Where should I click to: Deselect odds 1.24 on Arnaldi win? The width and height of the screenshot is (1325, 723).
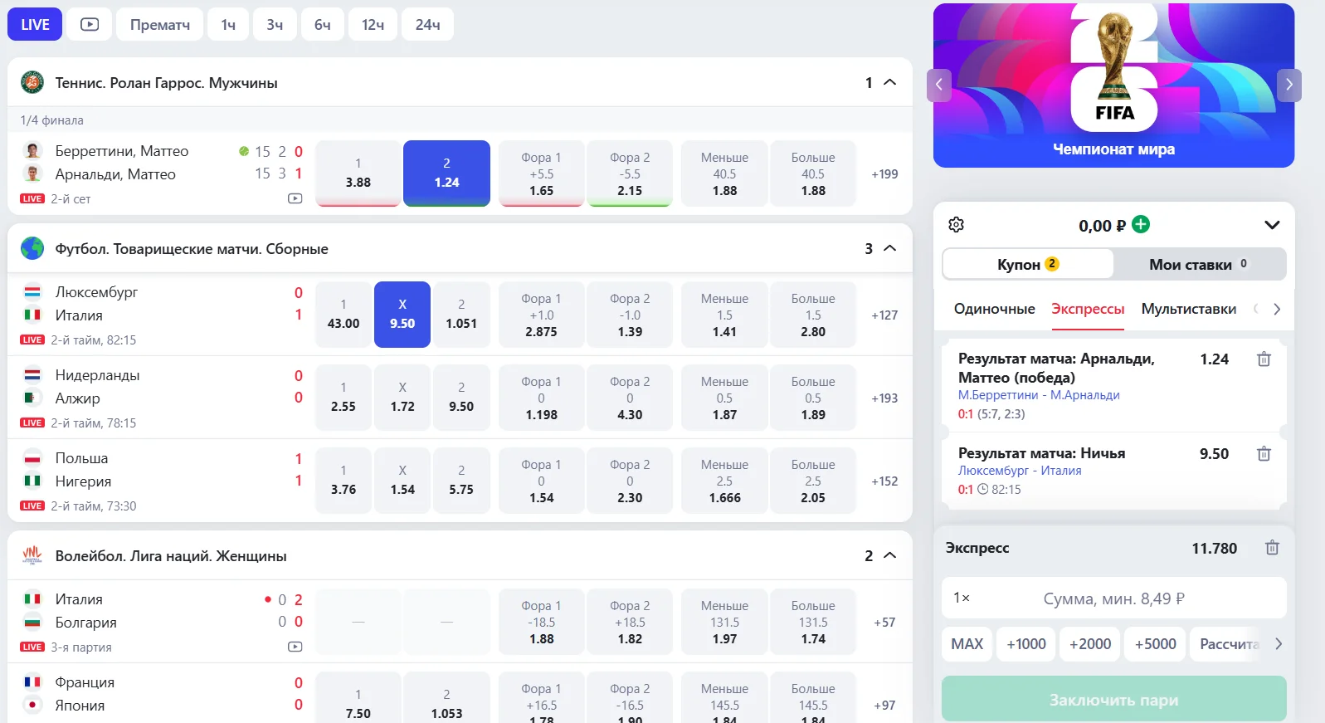(446, 173)
